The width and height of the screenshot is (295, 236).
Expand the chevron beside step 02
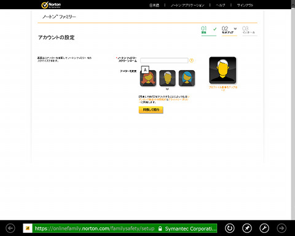point(235,28)
